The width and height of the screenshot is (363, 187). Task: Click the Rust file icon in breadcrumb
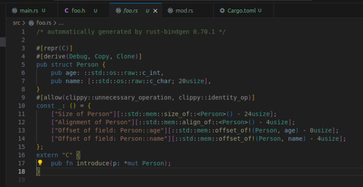click(x=31, y=22)
